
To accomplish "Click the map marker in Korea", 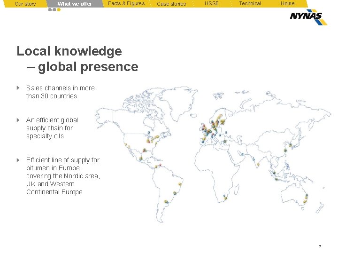I will (291, 145).
